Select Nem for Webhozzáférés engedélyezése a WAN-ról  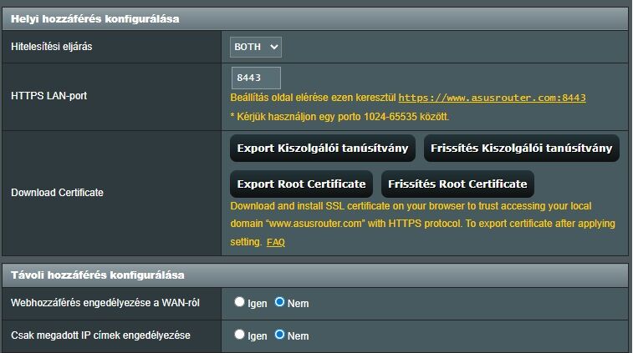coord(280,302)
